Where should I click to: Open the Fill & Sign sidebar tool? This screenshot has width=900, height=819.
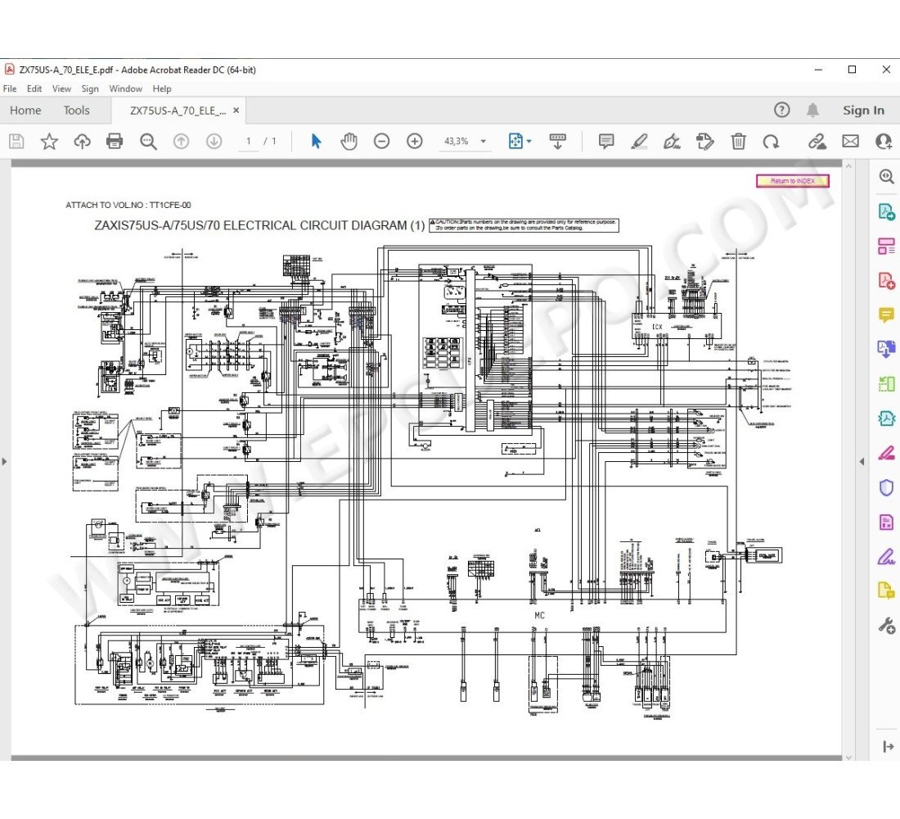[x=887, y=556]
